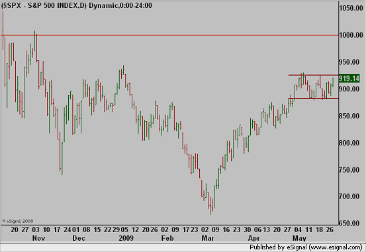Click the last green price bar on the right
Image resolution: width=366 pixels, height=252 pixels.
click(x=333, y=83)
